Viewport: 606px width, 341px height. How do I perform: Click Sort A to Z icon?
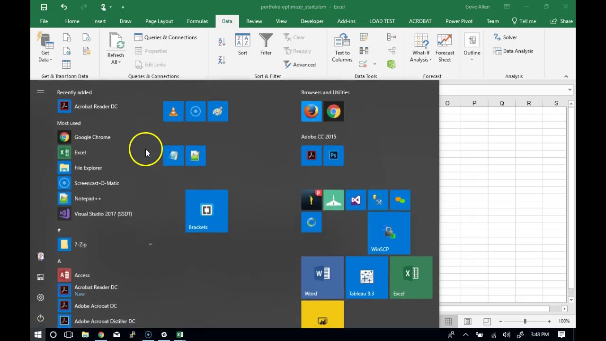[x=222, y=42]
